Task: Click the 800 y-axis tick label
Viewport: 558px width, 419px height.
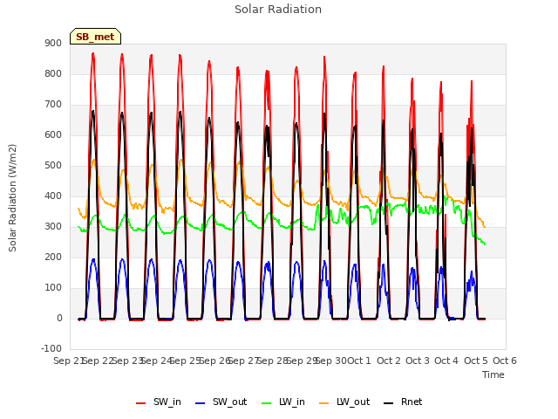Action: click(x=53, y=73)
